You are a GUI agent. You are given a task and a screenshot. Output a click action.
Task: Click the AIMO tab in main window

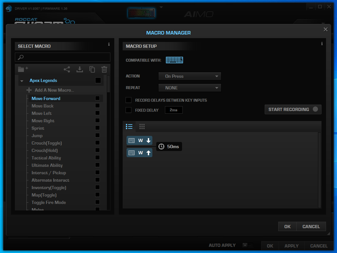(199, 15)
